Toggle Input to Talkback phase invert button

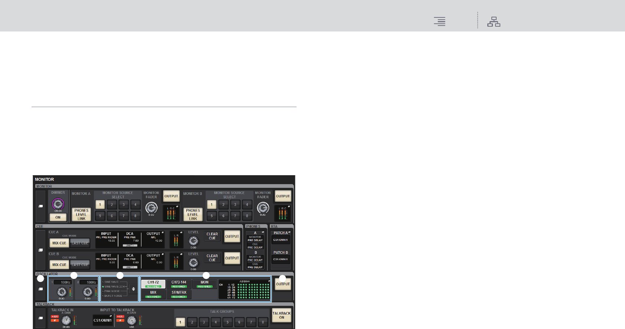pyautogui.click(x=120, y=320)
